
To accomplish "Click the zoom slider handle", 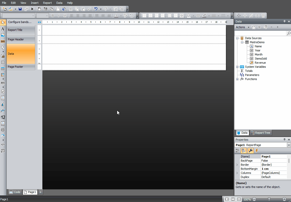I will (x=269, y=199).
